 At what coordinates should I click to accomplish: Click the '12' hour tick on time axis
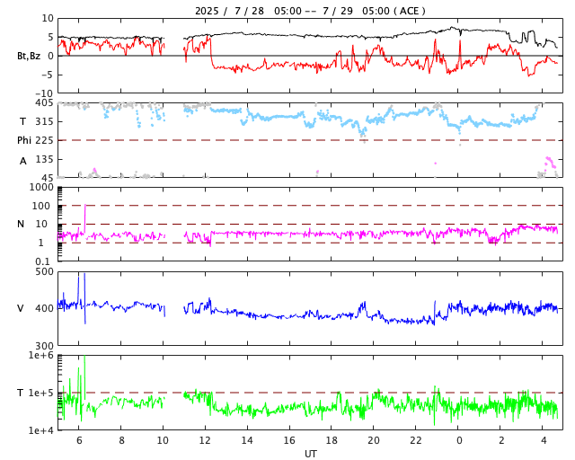[x=205, y=440]
